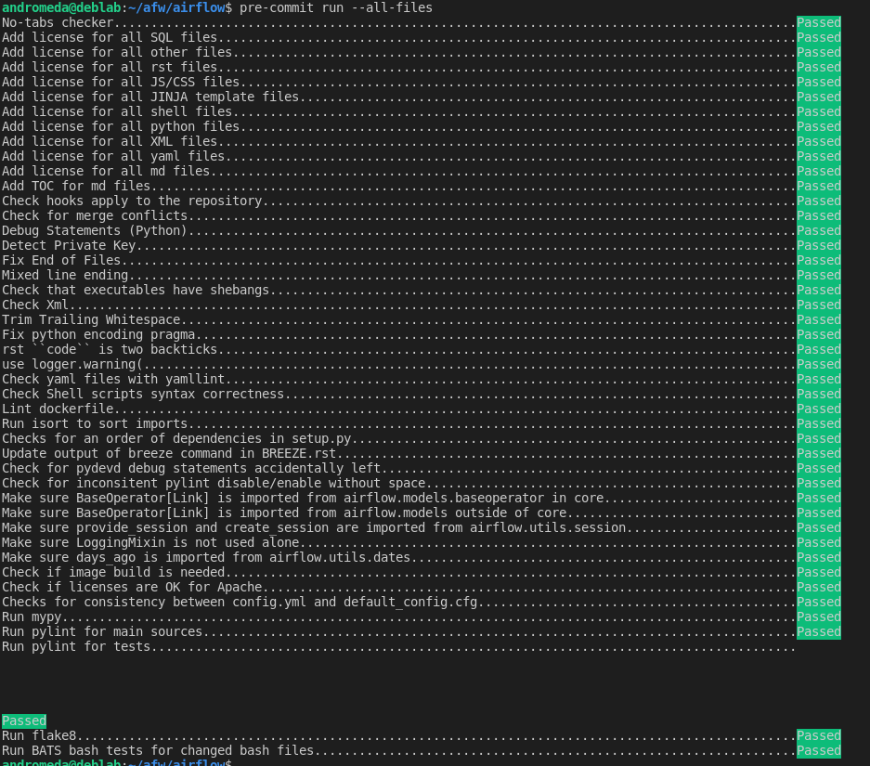This screenshot has width=870, height=766.
Task: Click 'Check for merge conflicts' text
Action: click(95, 215)
